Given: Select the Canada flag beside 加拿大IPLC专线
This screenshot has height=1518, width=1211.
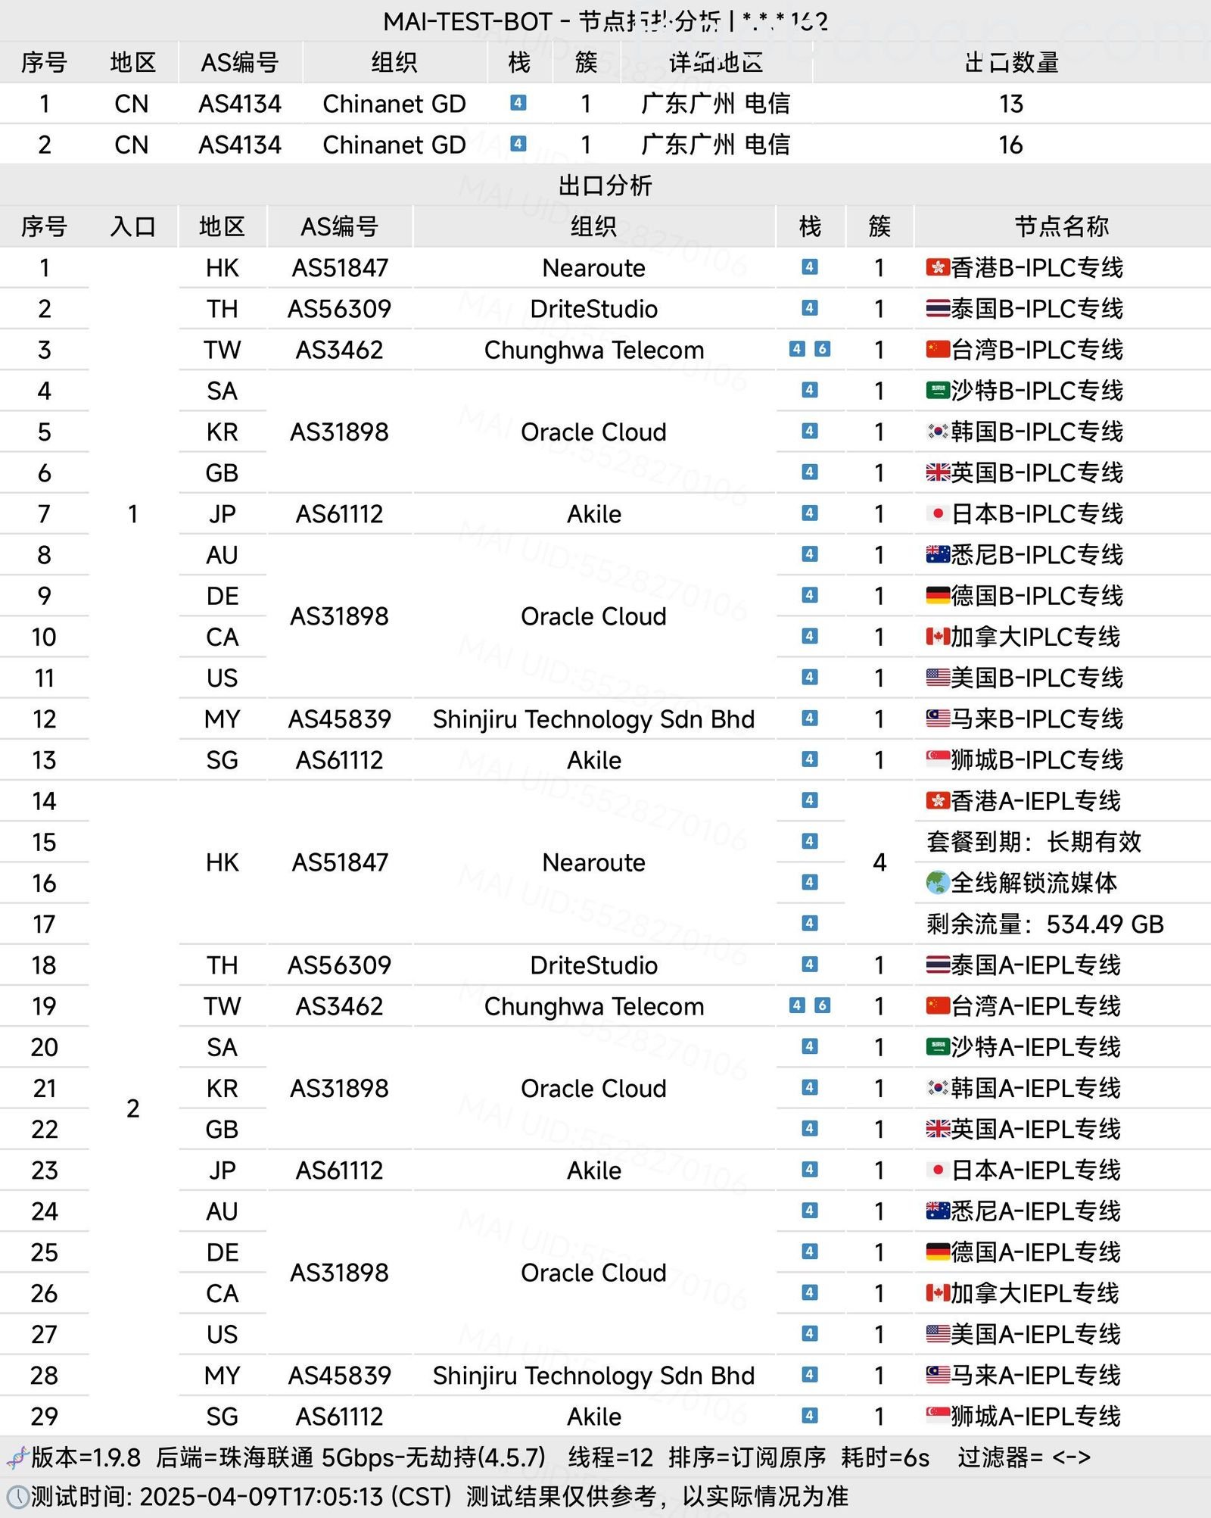Looking at the screenshot, I should tap(938, 636).
